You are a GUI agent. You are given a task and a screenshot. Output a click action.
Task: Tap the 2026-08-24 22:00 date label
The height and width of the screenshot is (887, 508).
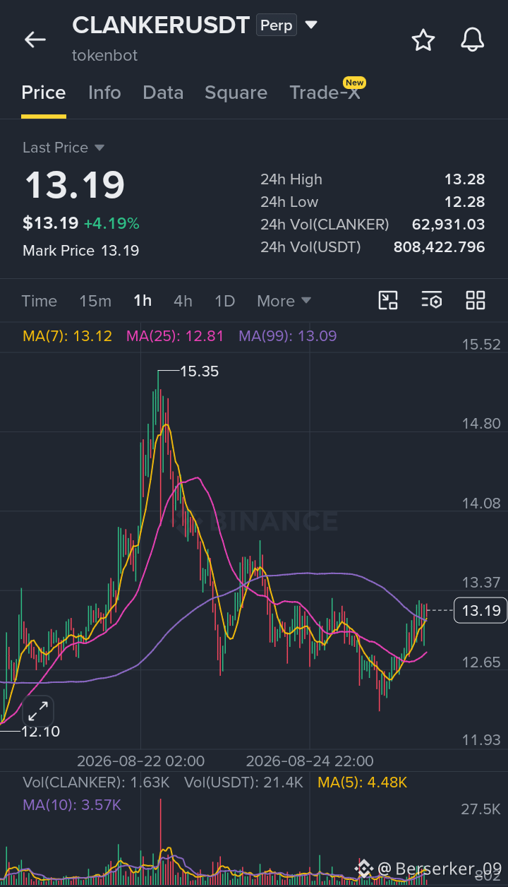click(x=310, y=761)
